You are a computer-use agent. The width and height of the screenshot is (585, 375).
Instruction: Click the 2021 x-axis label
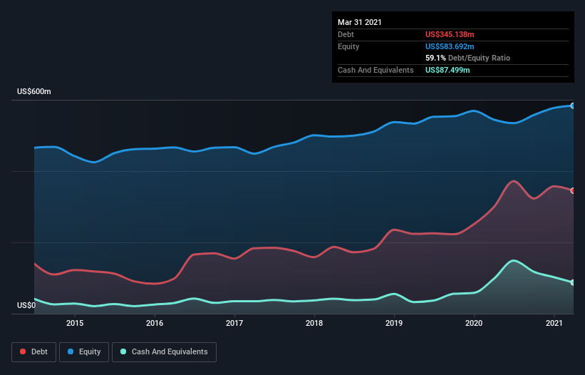click(x=554, y=323)
